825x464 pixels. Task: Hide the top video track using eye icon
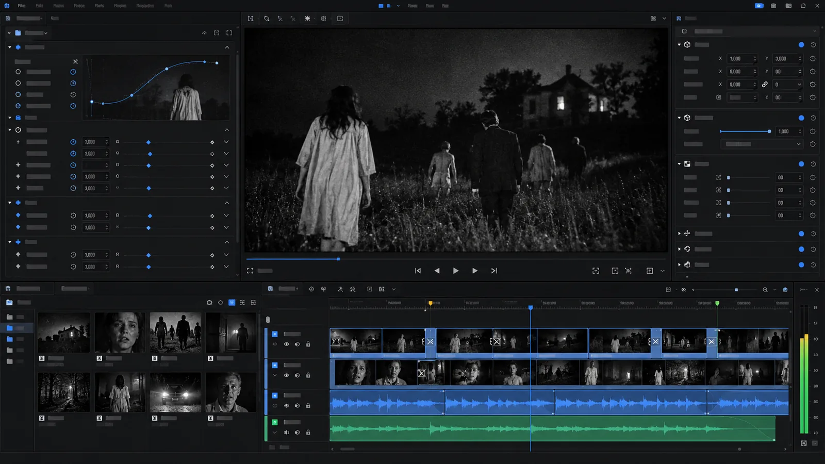pos(286,344)
